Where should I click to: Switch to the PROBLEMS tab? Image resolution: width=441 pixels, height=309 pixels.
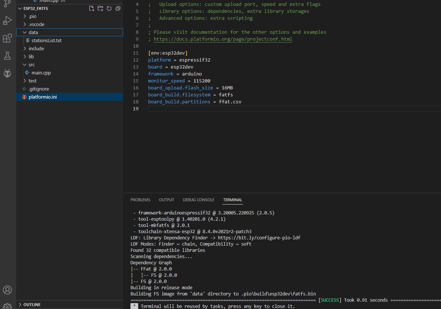[140, 200]
